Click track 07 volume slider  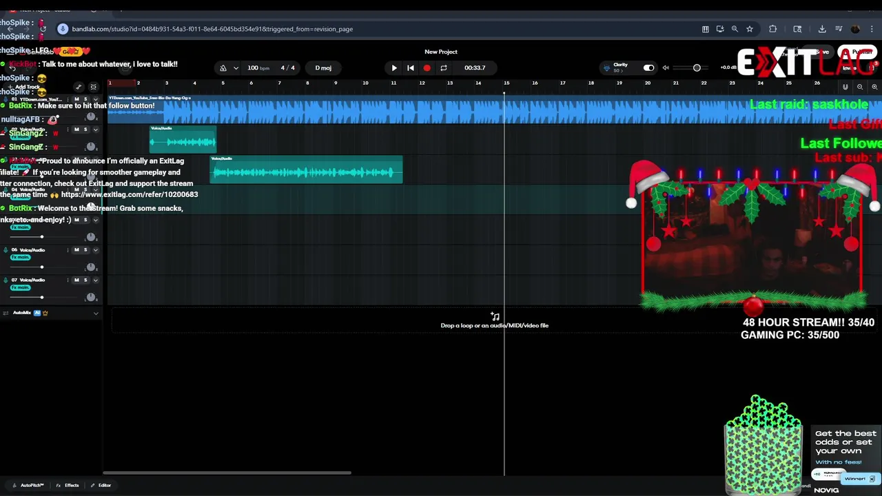point(41,297)
